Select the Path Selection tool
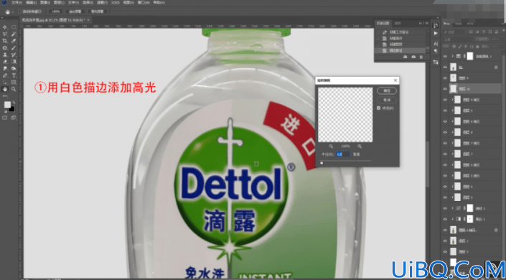Viewport: 506px width, 280px height. [5, 82]
